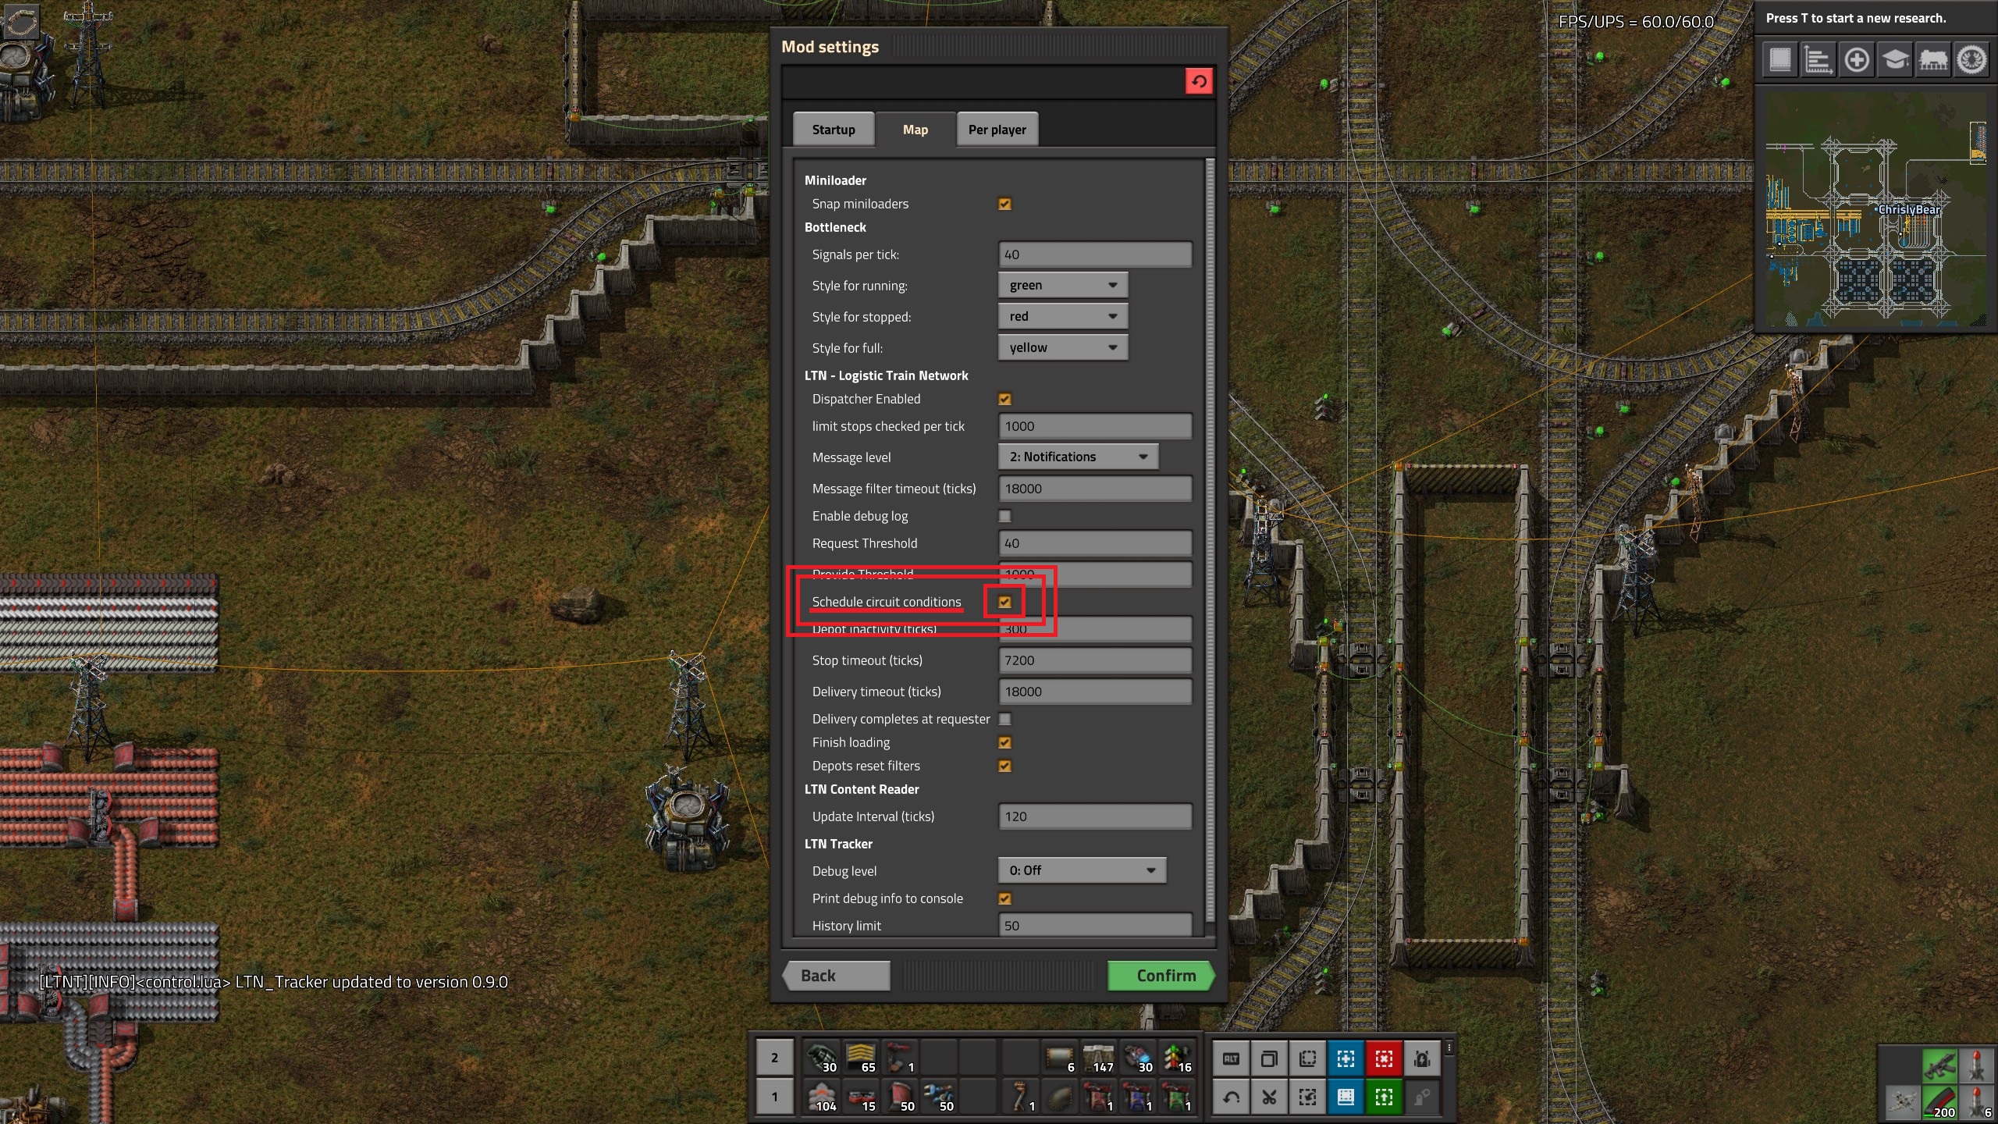Click the dashed-square select shortcut beside copy
Image resolution: width=1998 pixels, height=1124 pixels.
point(1307,1059)
